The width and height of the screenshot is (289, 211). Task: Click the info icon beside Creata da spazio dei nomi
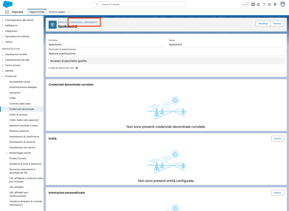pos(77,68)
